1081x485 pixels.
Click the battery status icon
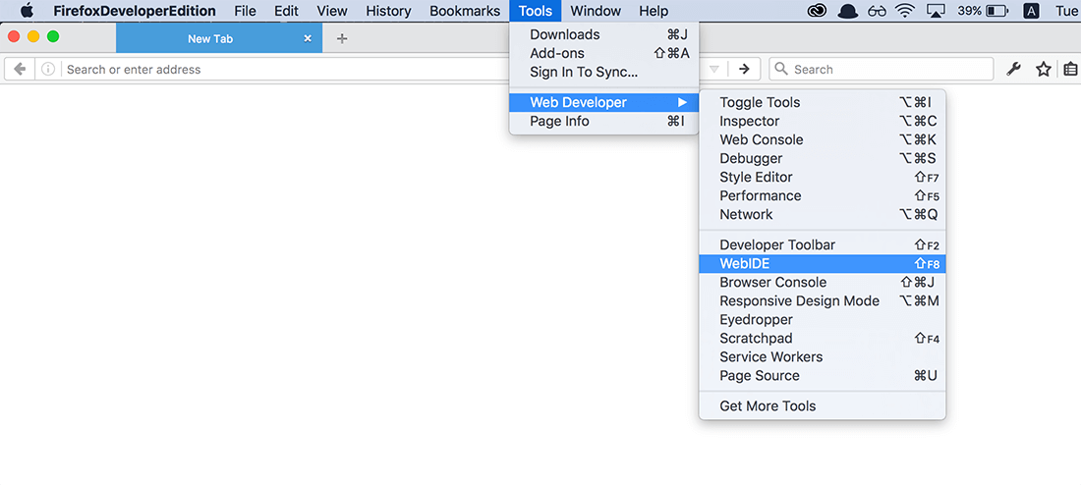996,11
